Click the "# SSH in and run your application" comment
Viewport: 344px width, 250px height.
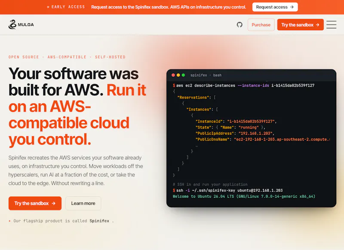pyautogui.click(x=210, y=184)
